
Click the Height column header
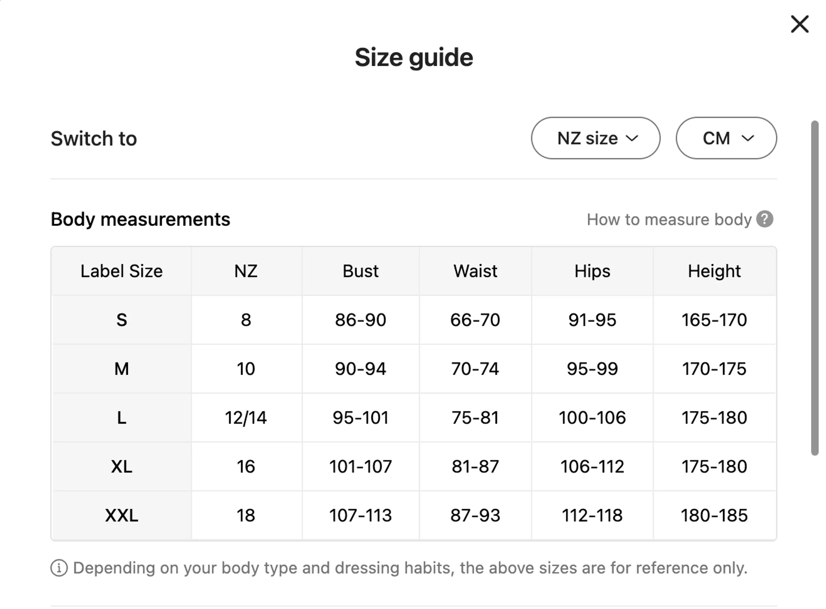click(714, 271)
